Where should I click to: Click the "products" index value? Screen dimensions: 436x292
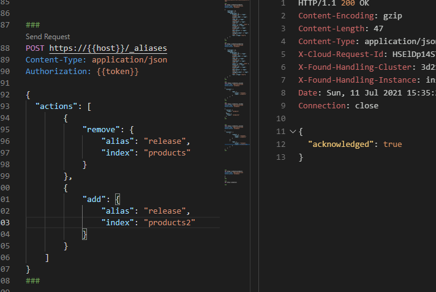coord(167,152)
